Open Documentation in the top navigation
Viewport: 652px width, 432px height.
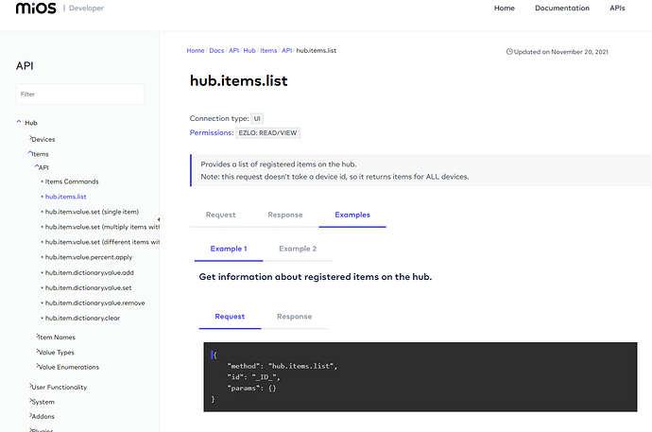[x=562, y=8]
